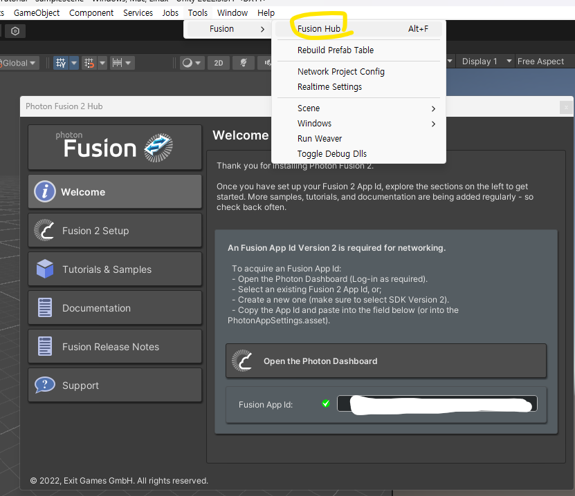Viewport: 575px width, 496px height.
Task: Toggle grid snapping magnet icon
Action: point(89,63)
